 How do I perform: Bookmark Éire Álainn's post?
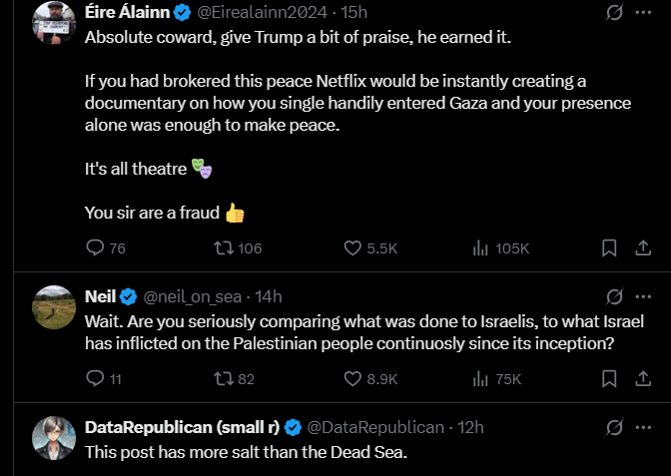[x=609, y=248]
